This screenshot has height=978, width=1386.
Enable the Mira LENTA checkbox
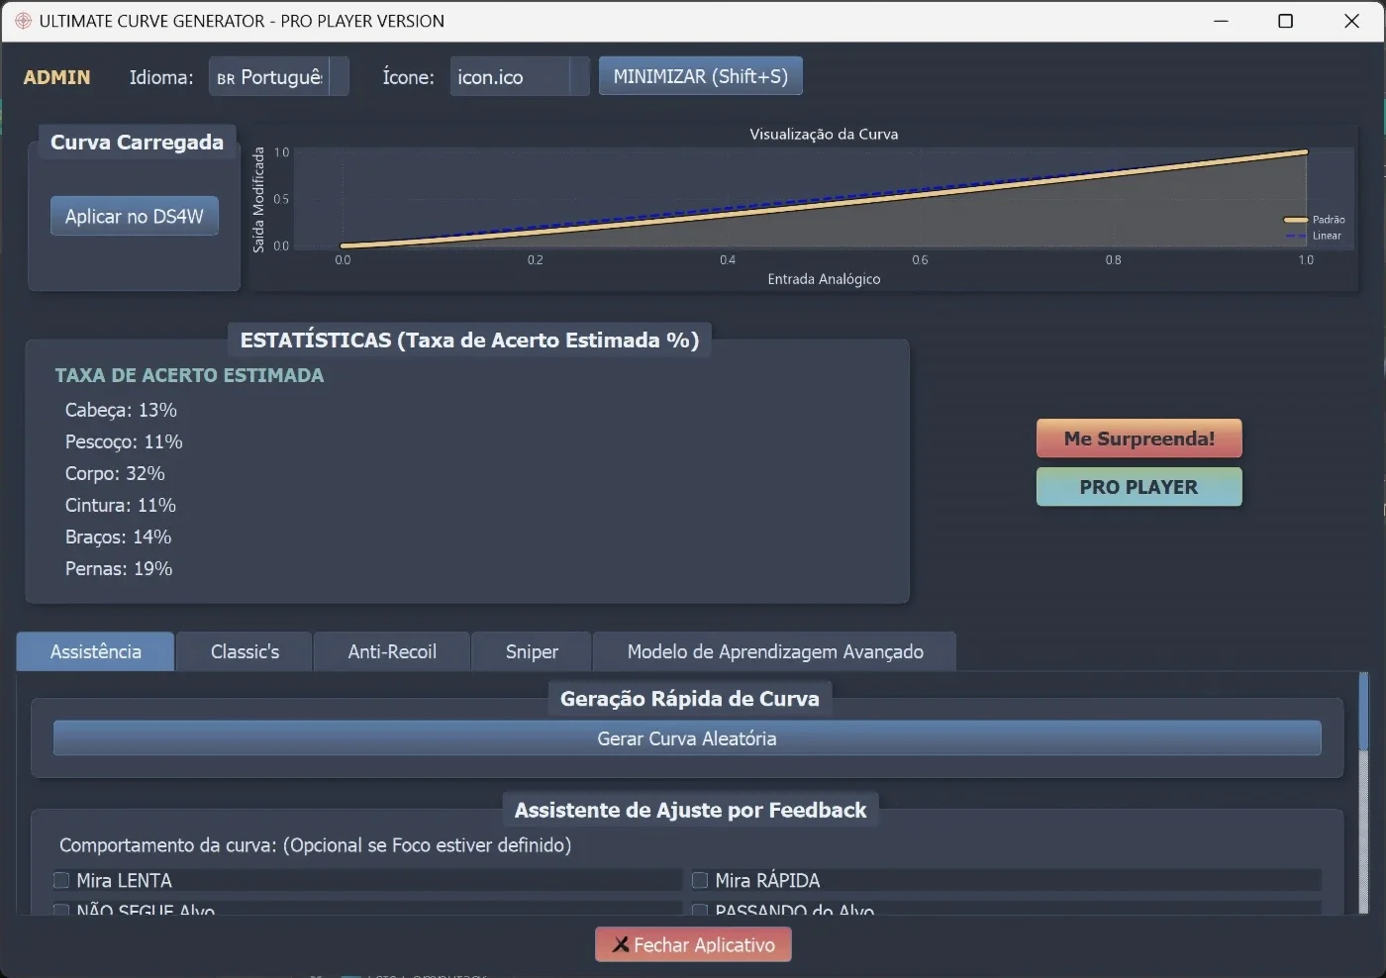click(61, 880)
